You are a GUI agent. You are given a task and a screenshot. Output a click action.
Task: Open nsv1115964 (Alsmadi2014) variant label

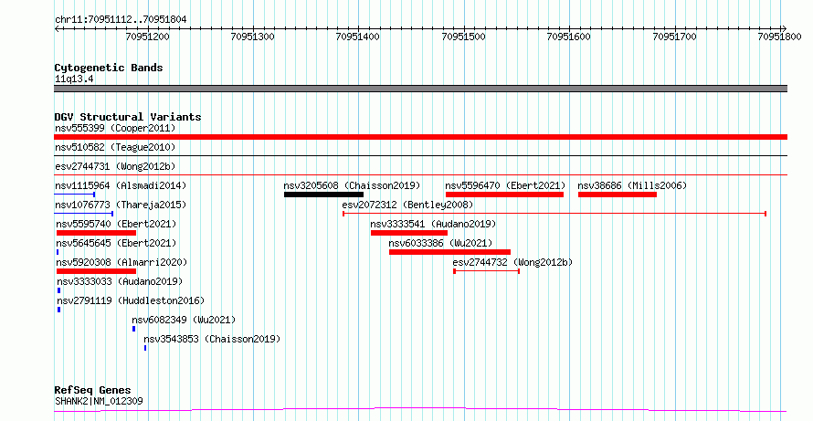121,185
